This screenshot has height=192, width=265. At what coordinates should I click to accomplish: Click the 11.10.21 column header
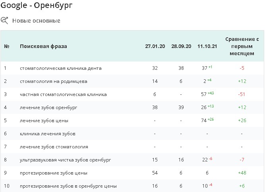(207, 46)
